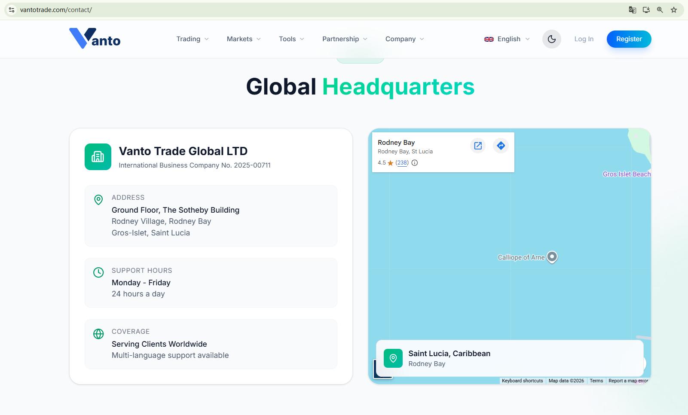Click the Global Headquarters heading
This screenshot has width=688, height=415.
tap(360, 86)
